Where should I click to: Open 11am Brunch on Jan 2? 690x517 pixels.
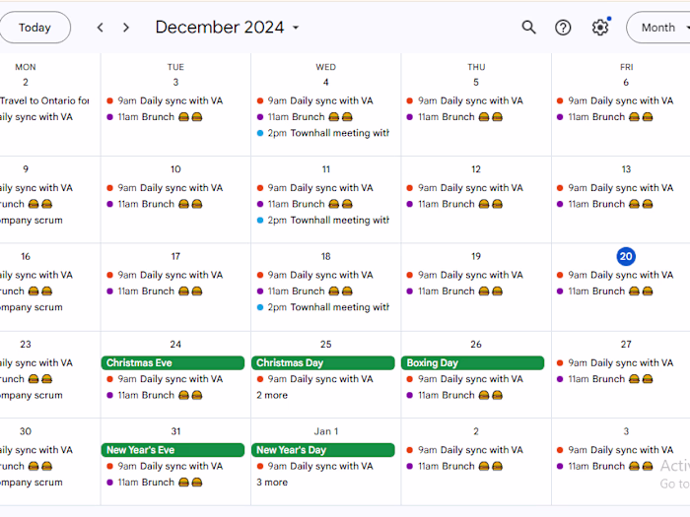tap(455, 466)
